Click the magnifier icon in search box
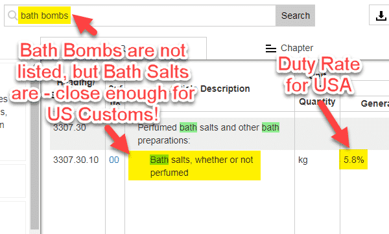 click(x=12, y=16)
